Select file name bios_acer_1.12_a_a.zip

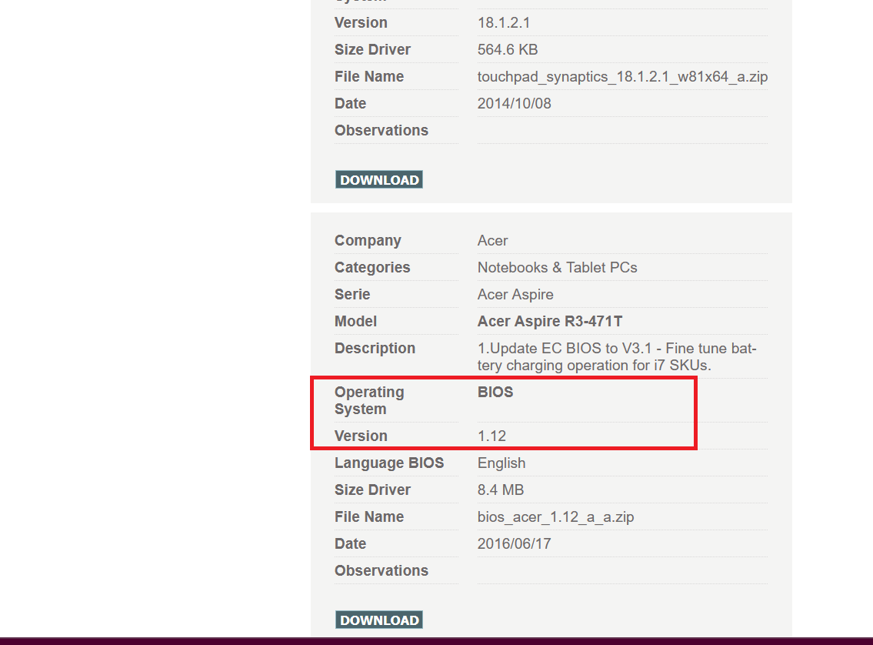pyautogui.click(x=555, y=517)
